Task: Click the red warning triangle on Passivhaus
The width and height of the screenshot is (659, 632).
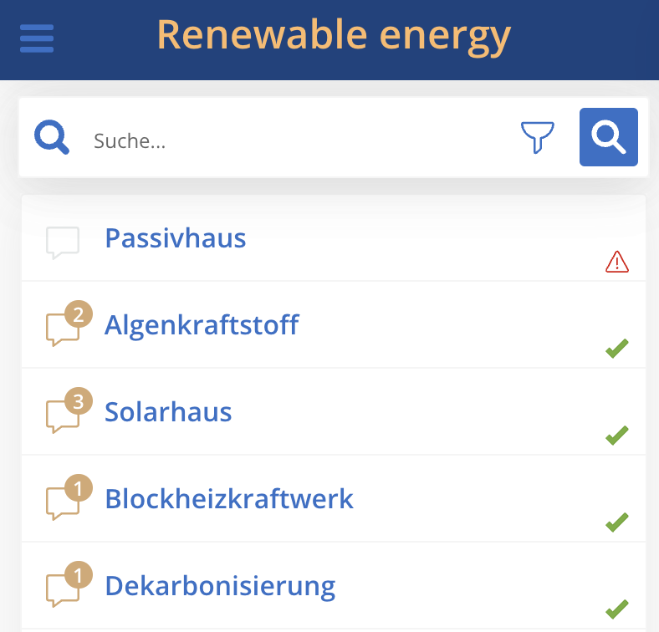Action: (617, 262)
